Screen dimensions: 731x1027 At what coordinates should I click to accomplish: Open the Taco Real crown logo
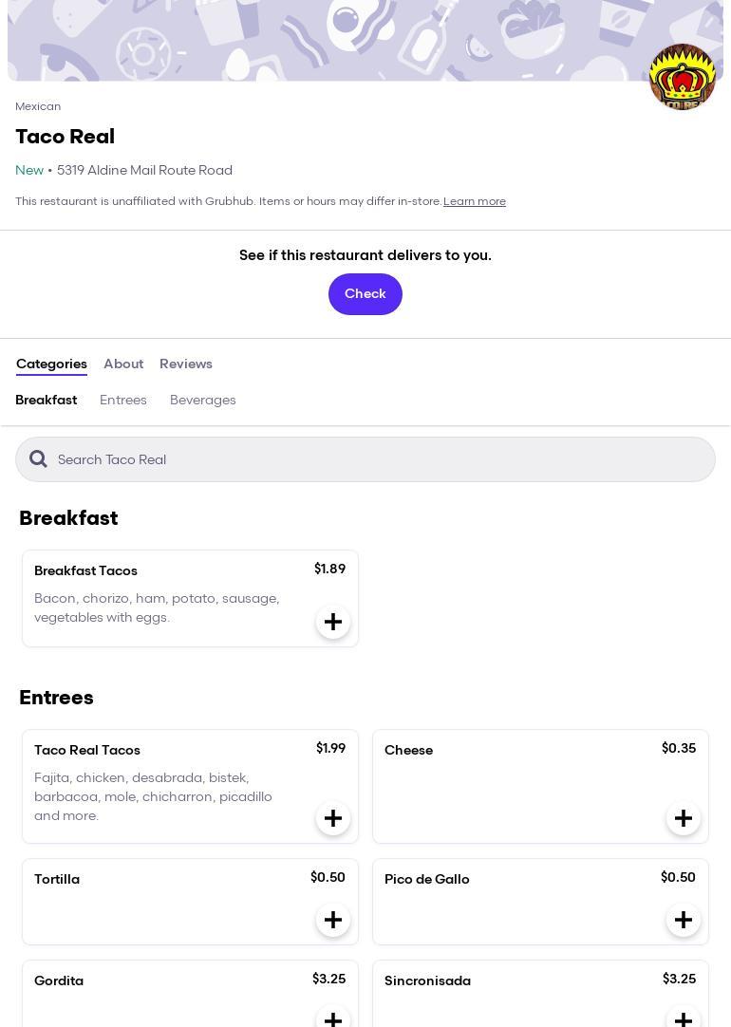coord(682,77)
